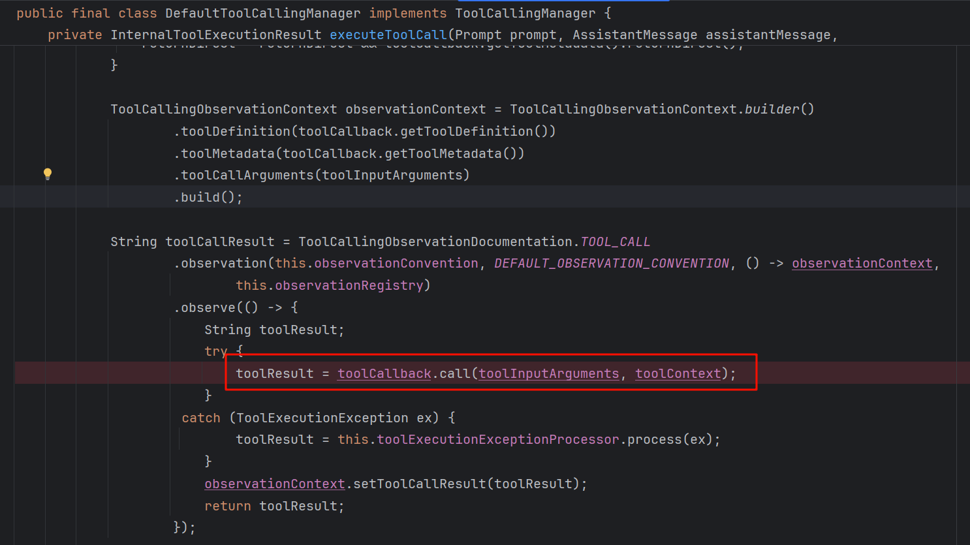Click observationContext on the setToolCallResult line
Image resolution: width=970 pixels, height=545 pixels.
275,484
